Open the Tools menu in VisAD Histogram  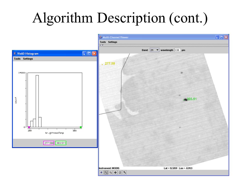click(x=17, y=58)
